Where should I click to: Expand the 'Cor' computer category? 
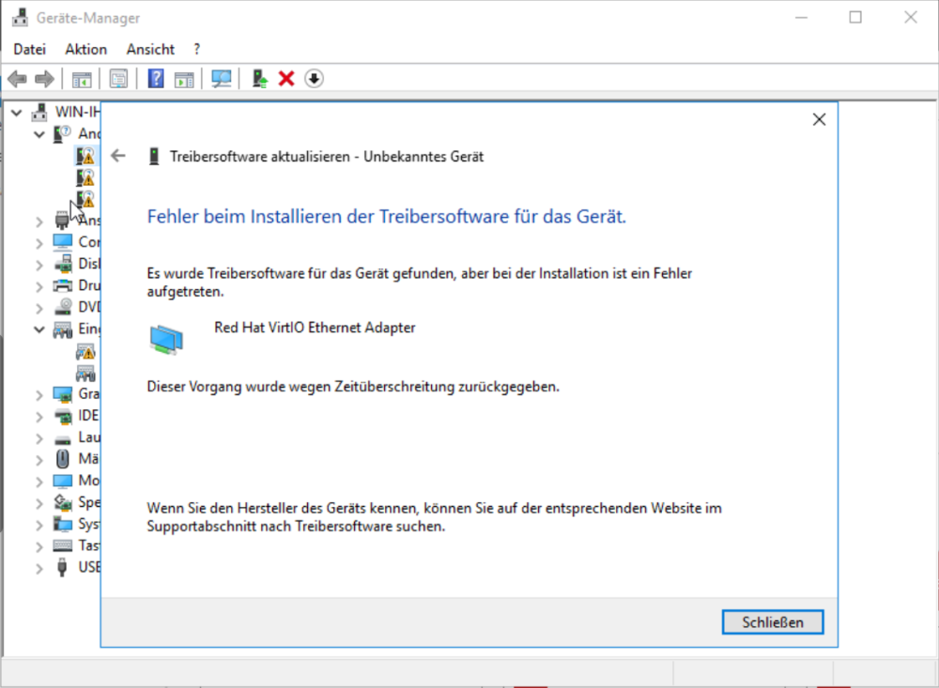[x=38, y=243]
